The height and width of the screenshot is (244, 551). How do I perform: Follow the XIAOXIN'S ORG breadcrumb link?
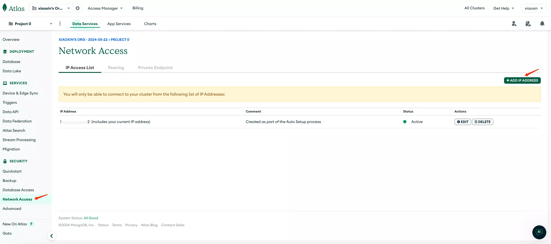(x=83, y=40)
